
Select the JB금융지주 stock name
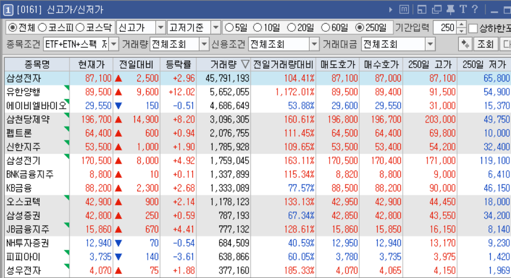(28, 229)
